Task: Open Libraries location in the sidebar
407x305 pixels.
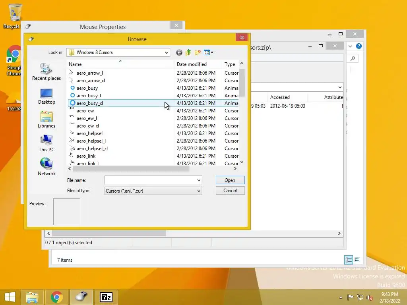Action: [47, 120]
